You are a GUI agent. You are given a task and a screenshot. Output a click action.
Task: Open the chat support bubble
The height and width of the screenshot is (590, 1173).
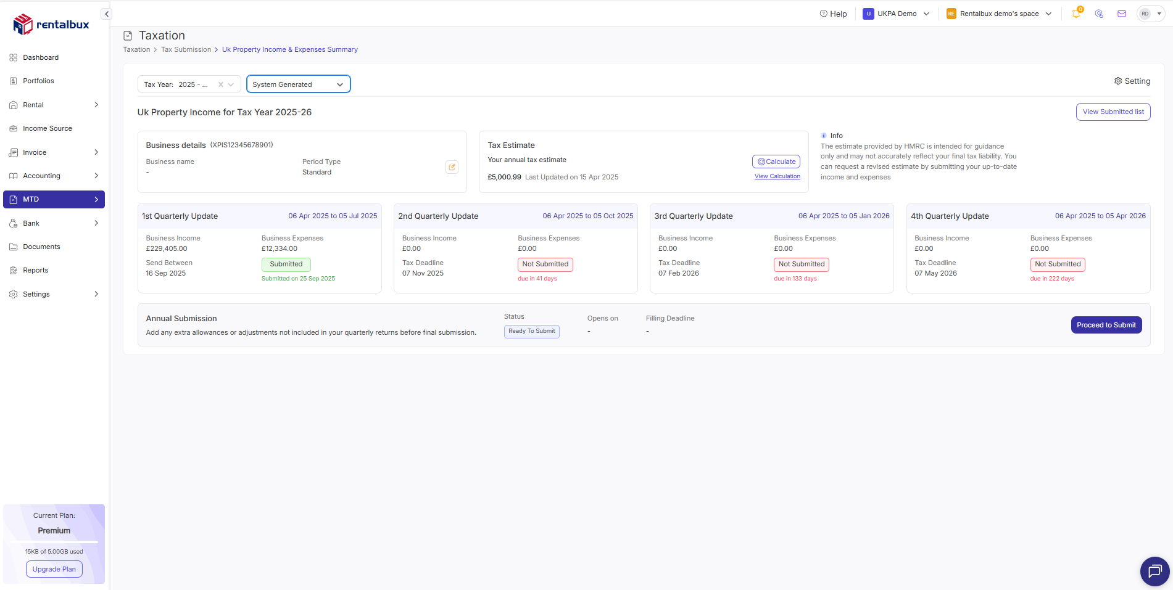pyautogui.click(x=1154, y=571)
